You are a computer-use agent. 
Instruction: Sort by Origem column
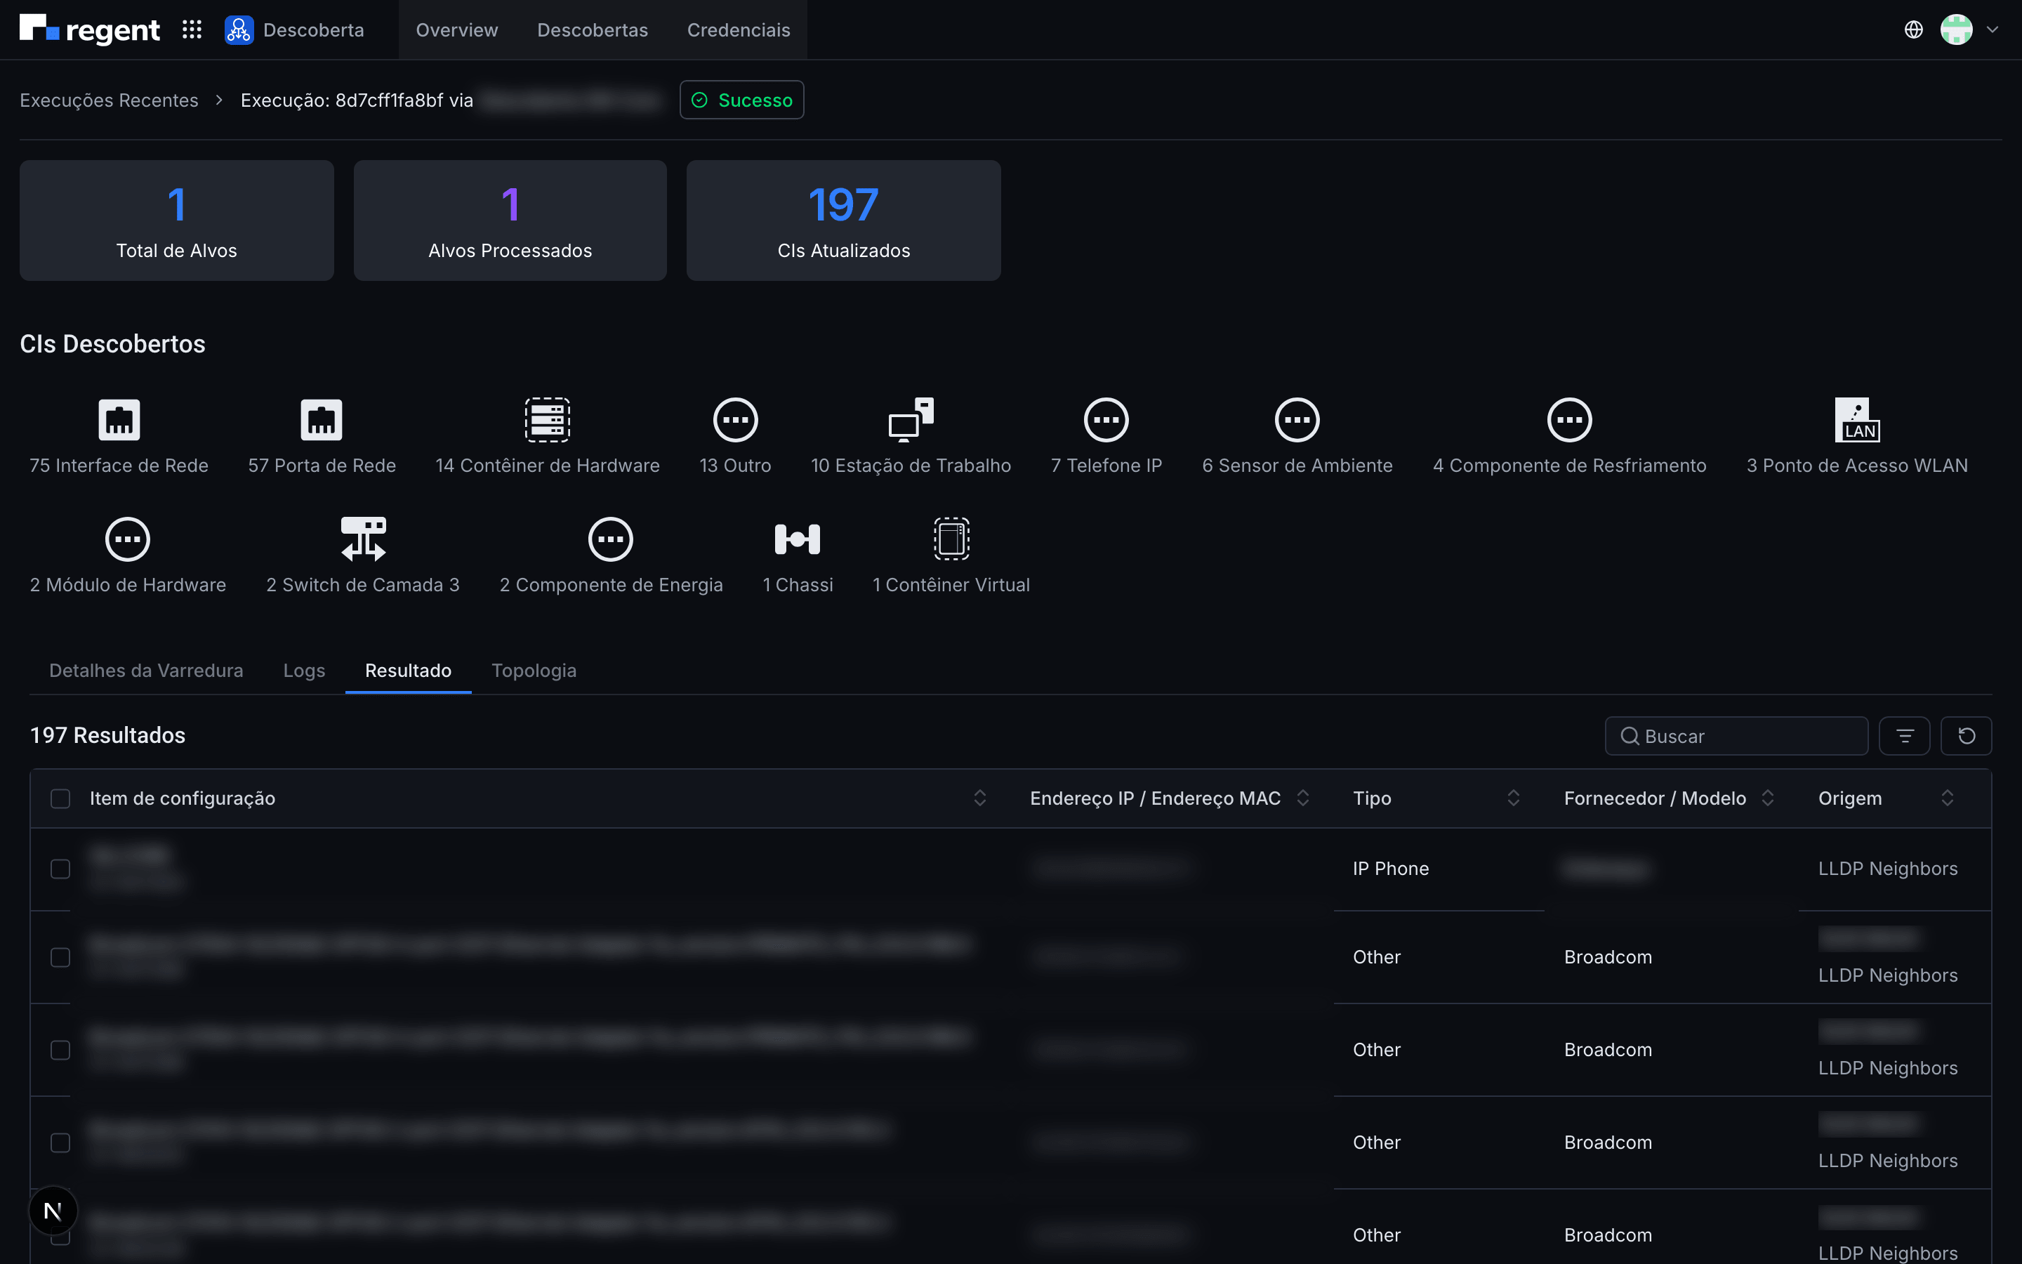1948,798
